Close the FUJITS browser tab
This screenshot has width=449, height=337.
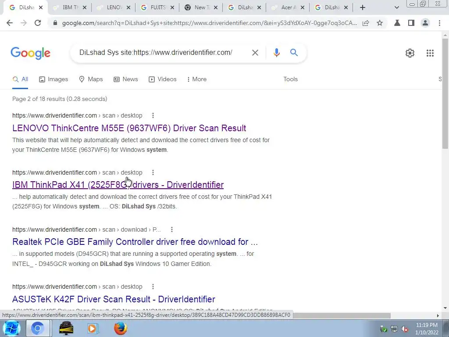tap(172, 8)
